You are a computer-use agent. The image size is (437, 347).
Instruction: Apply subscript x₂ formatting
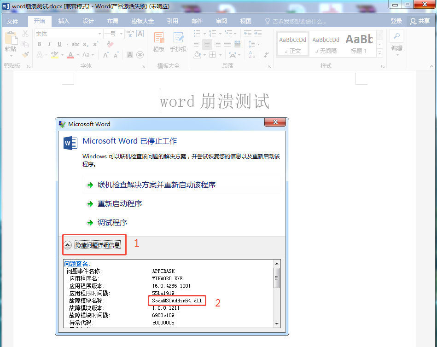coord(86,44)
